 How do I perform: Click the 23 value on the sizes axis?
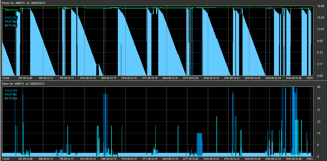[318, 122]
